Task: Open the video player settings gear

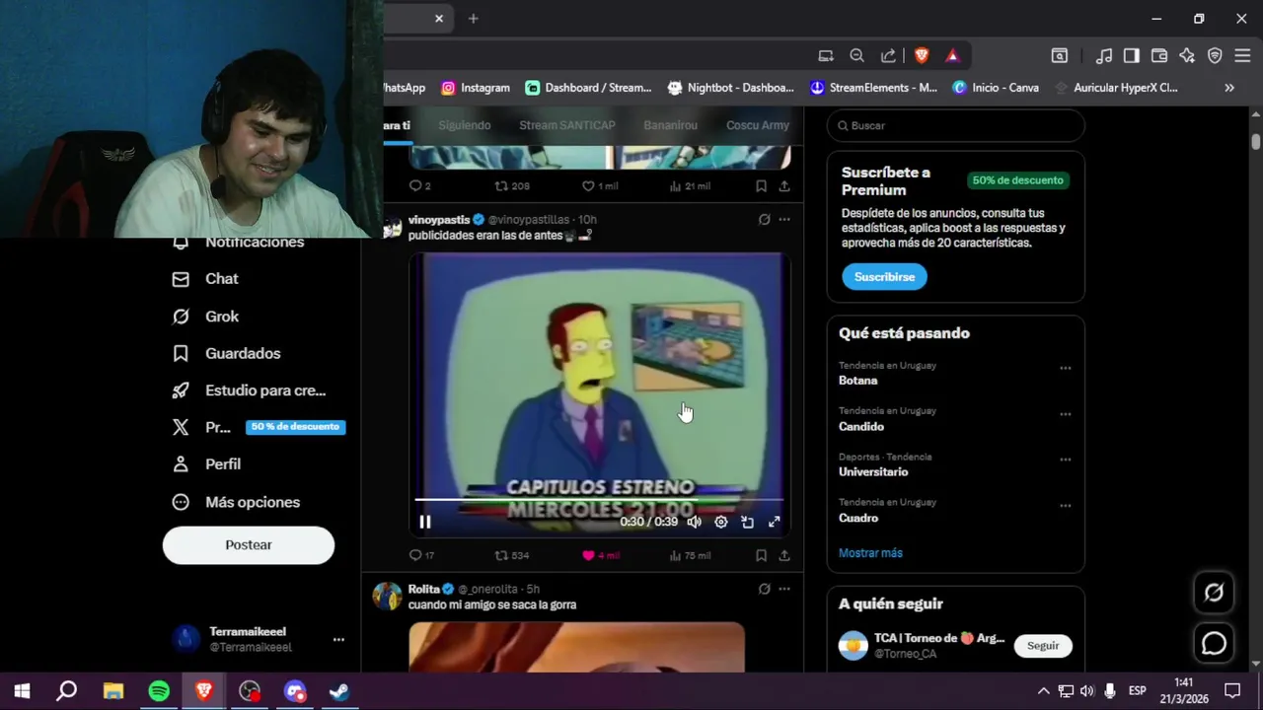Action: pyautogui.click(x=721, y=522)
